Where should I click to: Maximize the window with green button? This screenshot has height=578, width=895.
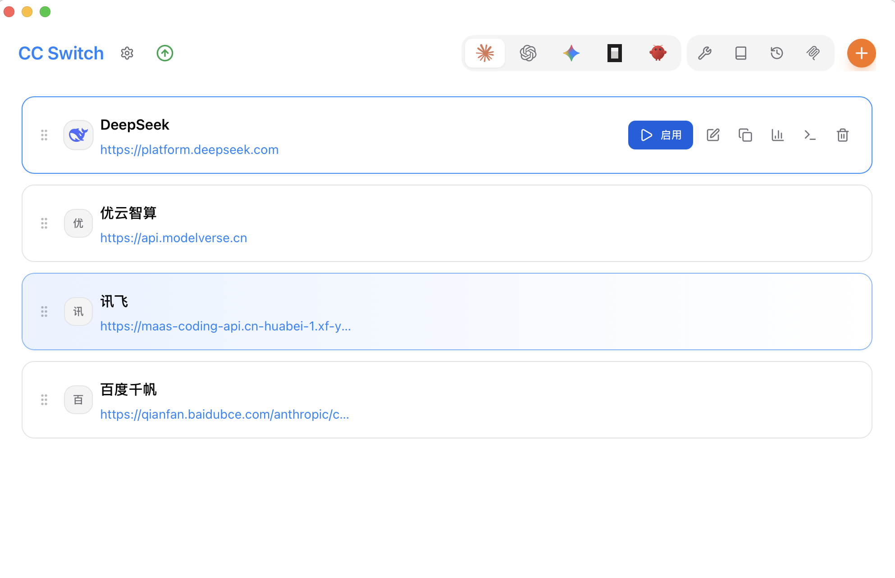[x=45, y=12]
